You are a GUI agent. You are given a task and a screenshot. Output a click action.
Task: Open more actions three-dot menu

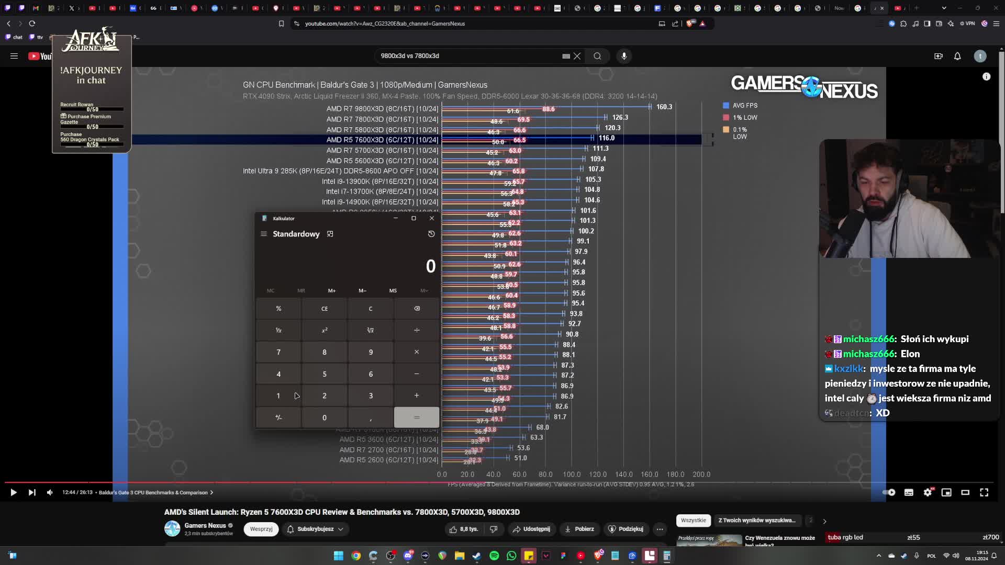pyautogui.click(x=660, y=529)
